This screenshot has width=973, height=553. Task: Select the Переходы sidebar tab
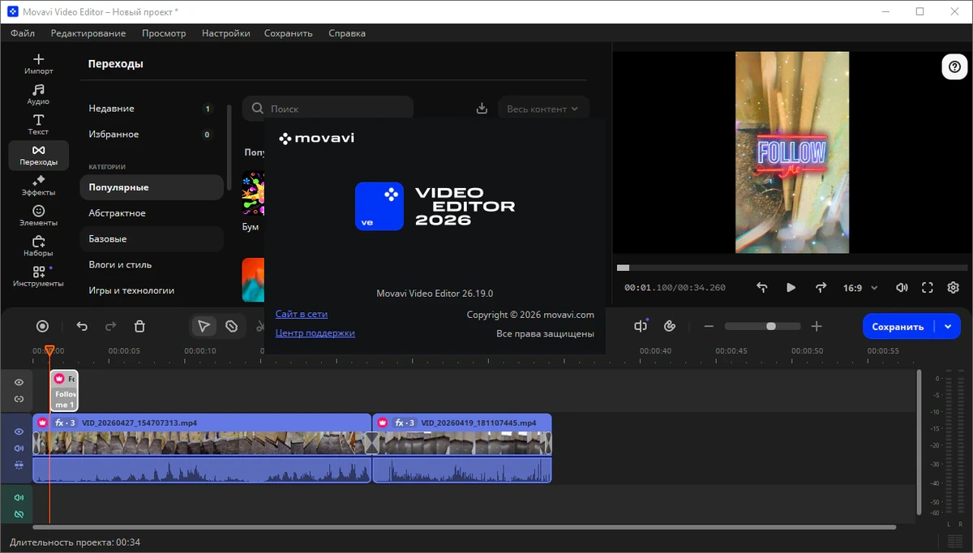pyautogui.click(x=38, y=155)
